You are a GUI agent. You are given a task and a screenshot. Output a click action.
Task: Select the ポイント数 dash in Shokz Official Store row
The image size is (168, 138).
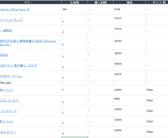point(147,9)
